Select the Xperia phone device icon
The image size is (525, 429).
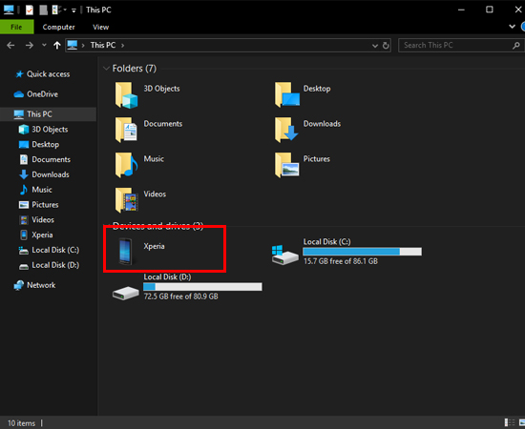(125, 251)
